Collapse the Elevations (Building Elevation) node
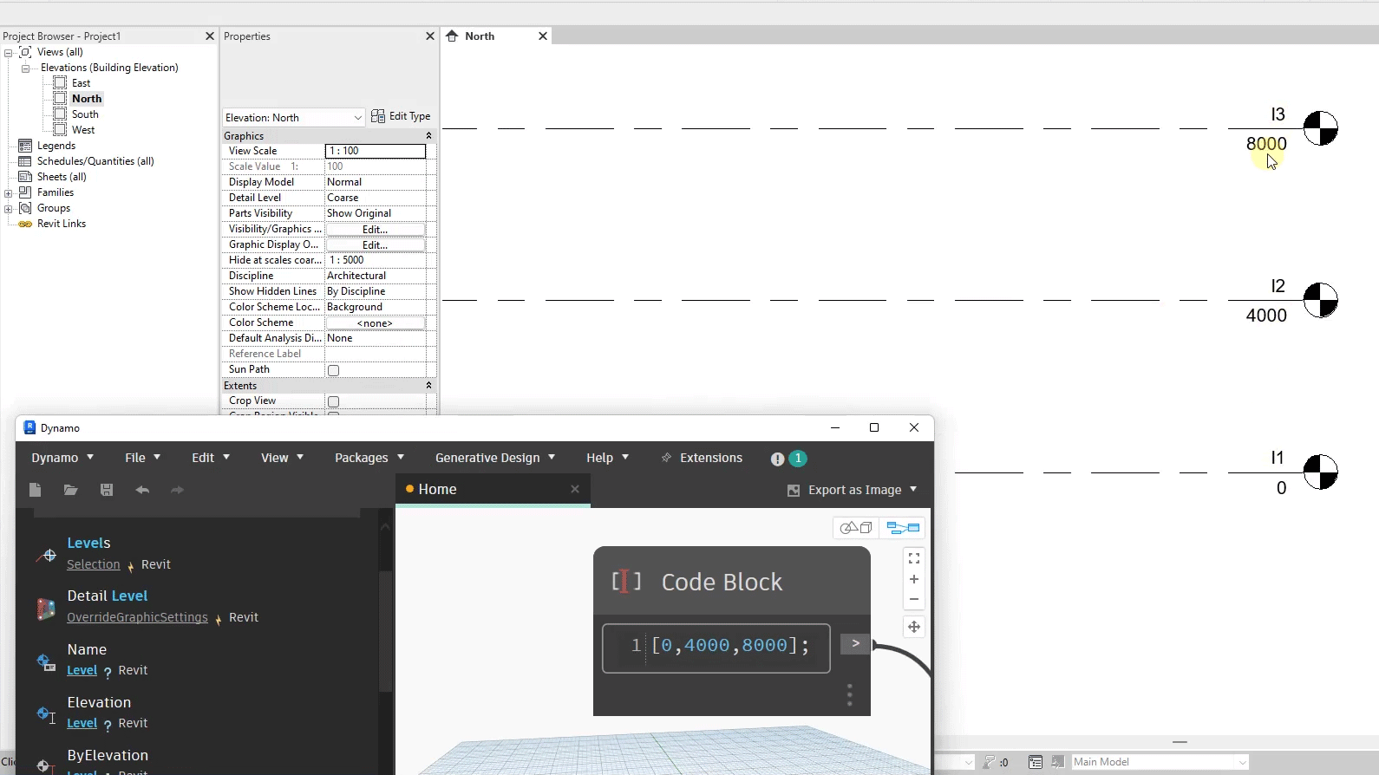Image resolution: width=1379 pixels, height=775 pixels. [25, 68]
